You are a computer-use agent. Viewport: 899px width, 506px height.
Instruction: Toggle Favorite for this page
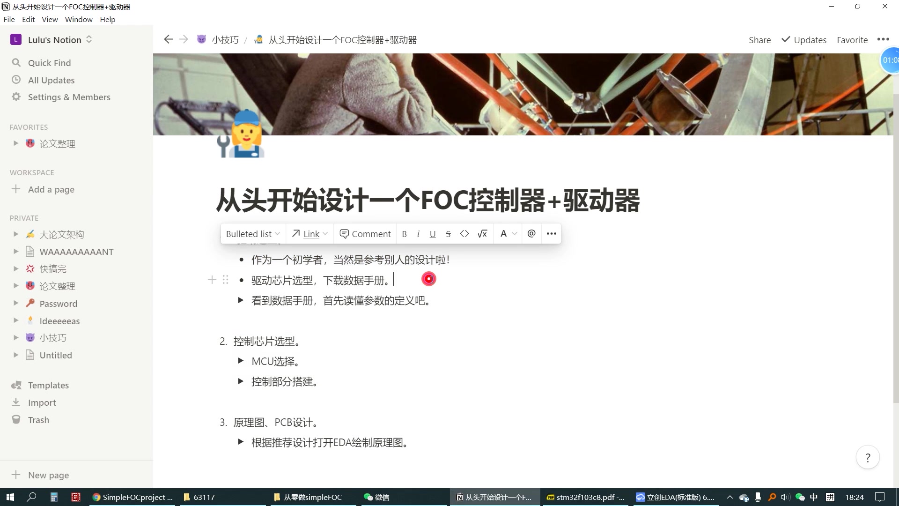(852, 40)
